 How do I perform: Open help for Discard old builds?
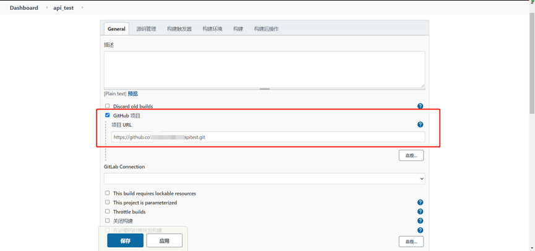[x=421, y=106]
